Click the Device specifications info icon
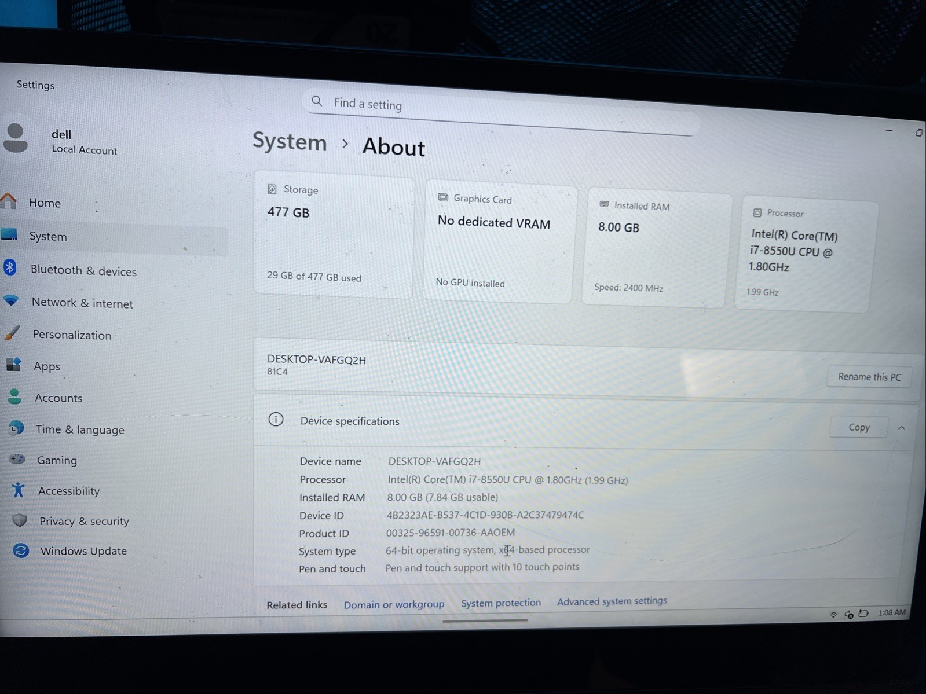The height and width of the screenshot is (694, 926). (276, 419)
